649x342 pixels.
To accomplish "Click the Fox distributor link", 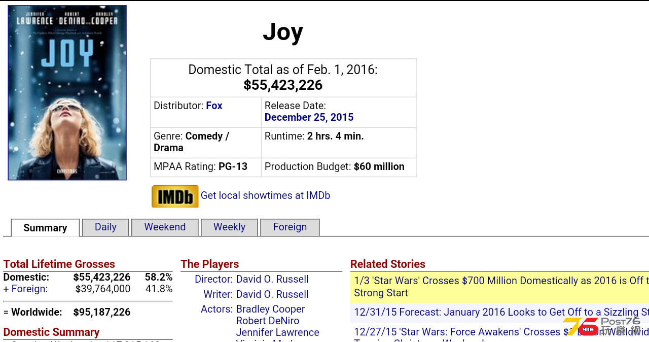I will pos(214,106).
